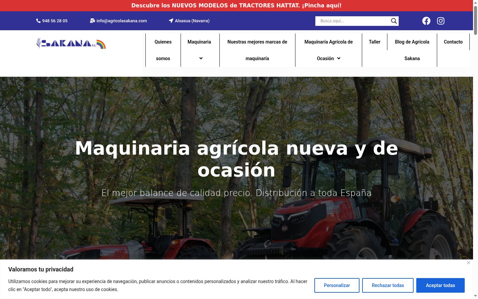The height and width of the screenshot is (299, 478).
Task: Click the email envelope icon
Action: 92,21
